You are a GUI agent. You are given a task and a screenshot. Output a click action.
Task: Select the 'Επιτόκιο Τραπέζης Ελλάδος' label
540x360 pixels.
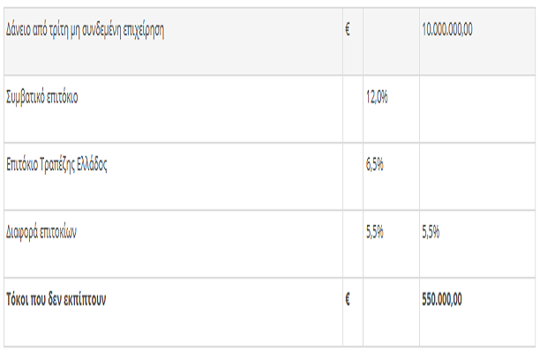pos(56,165)
